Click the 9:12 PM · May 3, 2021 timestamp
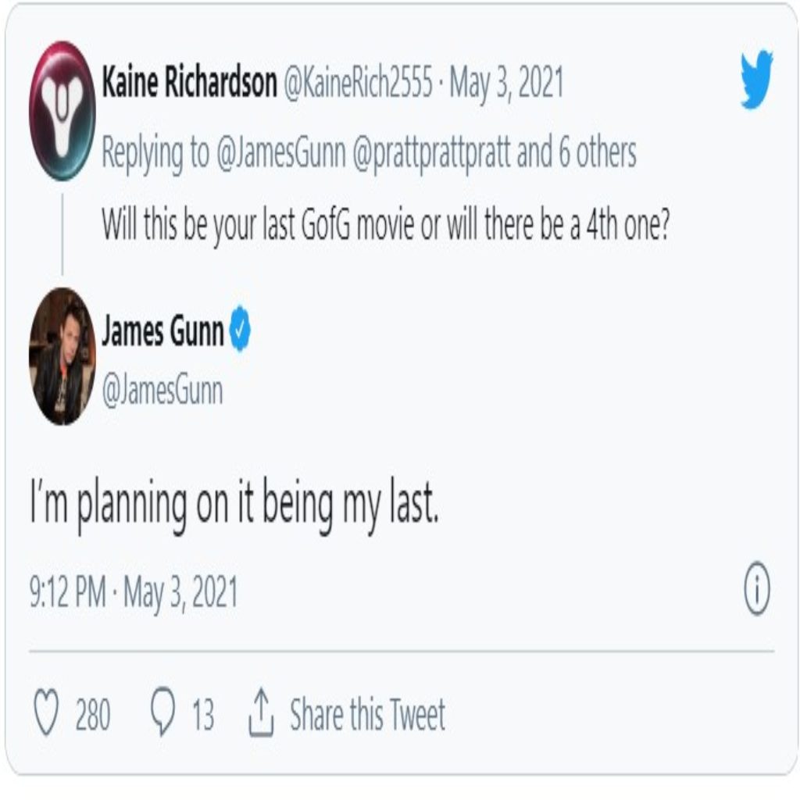This screenshot has width=800, height=800. (x=134, y=593)
